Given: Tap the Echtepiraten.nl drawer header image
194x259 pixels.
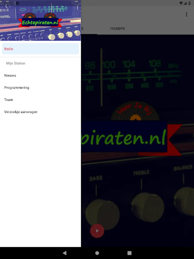Looking at the screenshot, I should click(41, 20).
